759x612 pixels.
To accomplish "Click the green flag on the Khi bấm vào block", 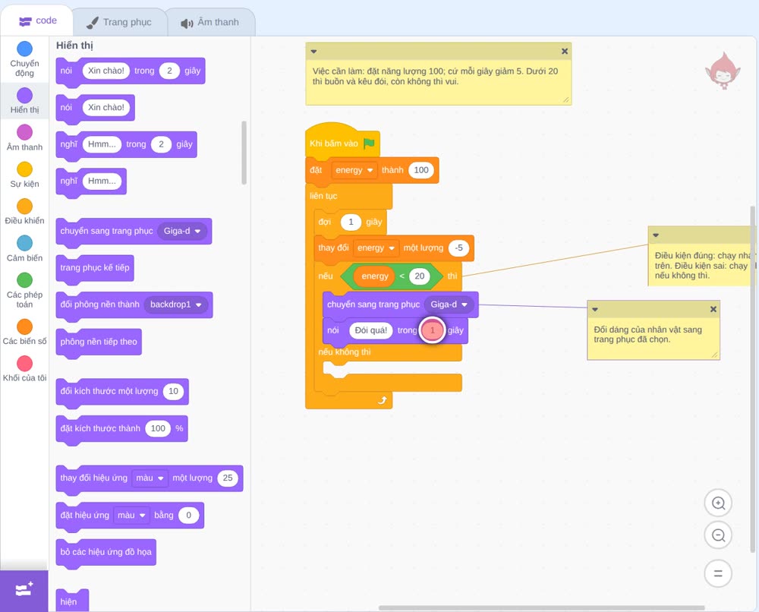I will (370, 143).
